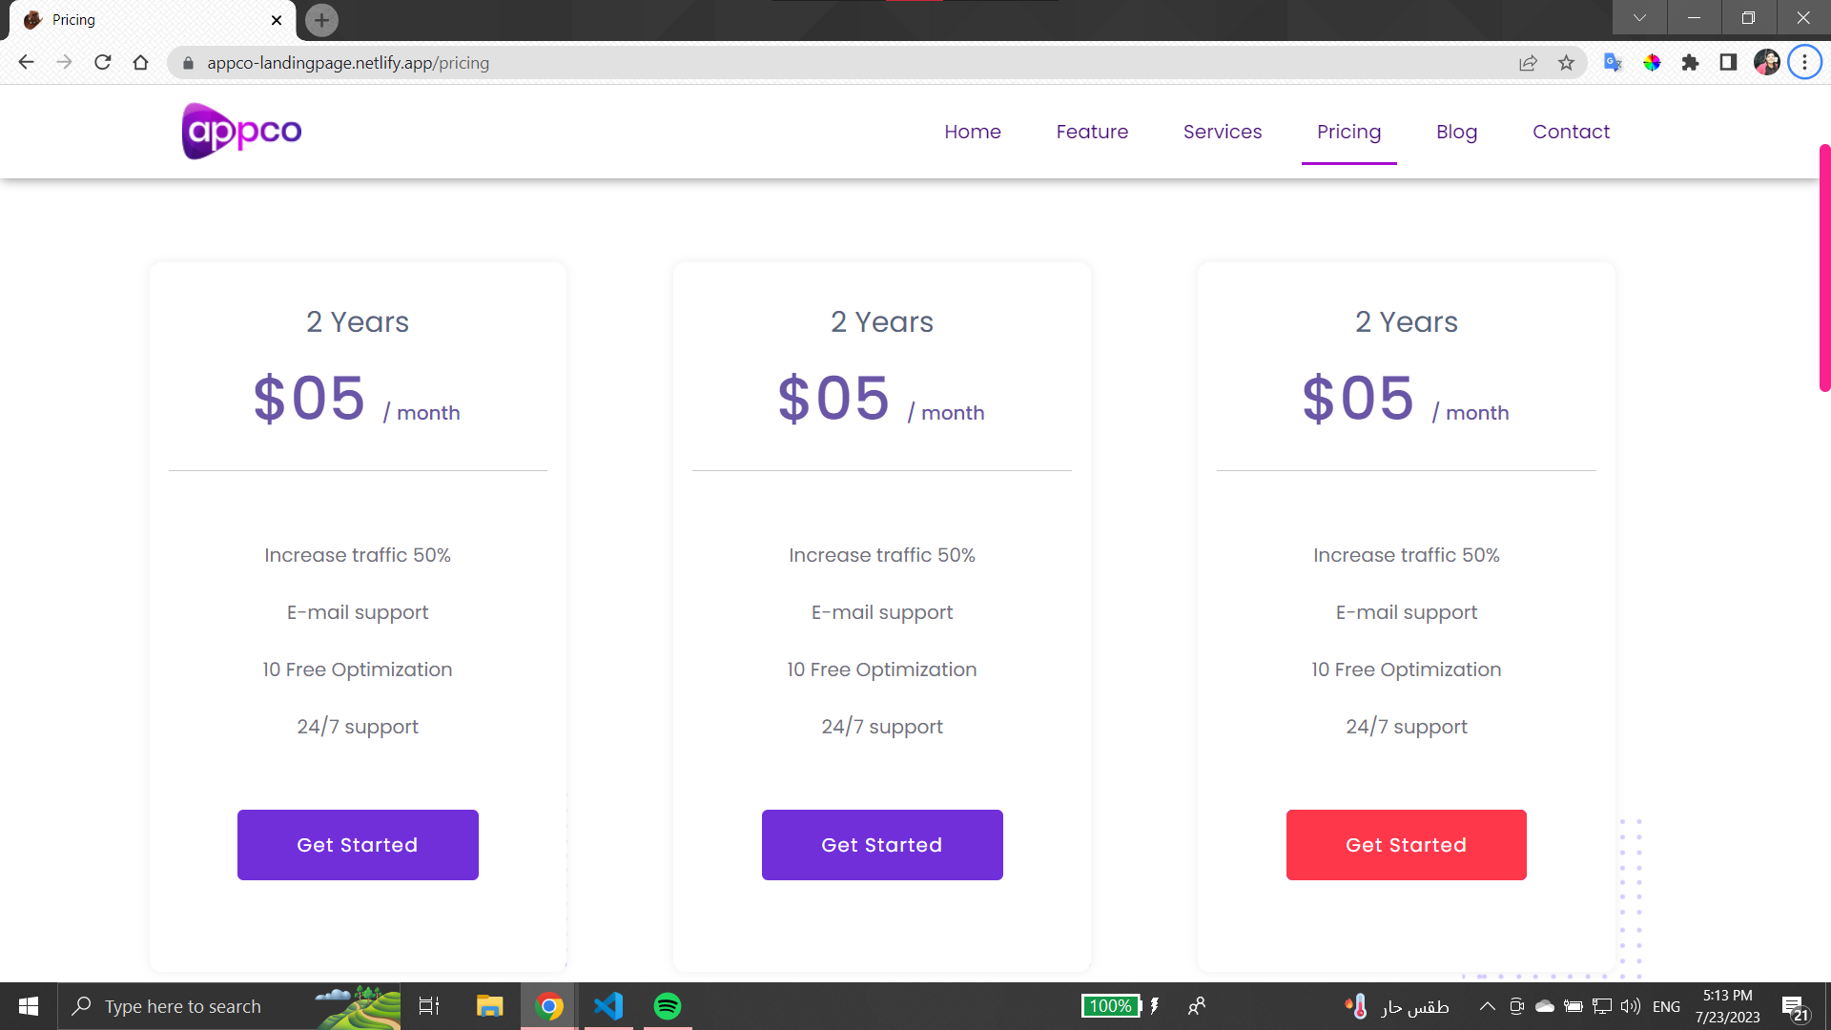Open Visual Studio Code from the taskbar
Image resolution: width=1831 pixels, height=1030 pixels.
608,1006
